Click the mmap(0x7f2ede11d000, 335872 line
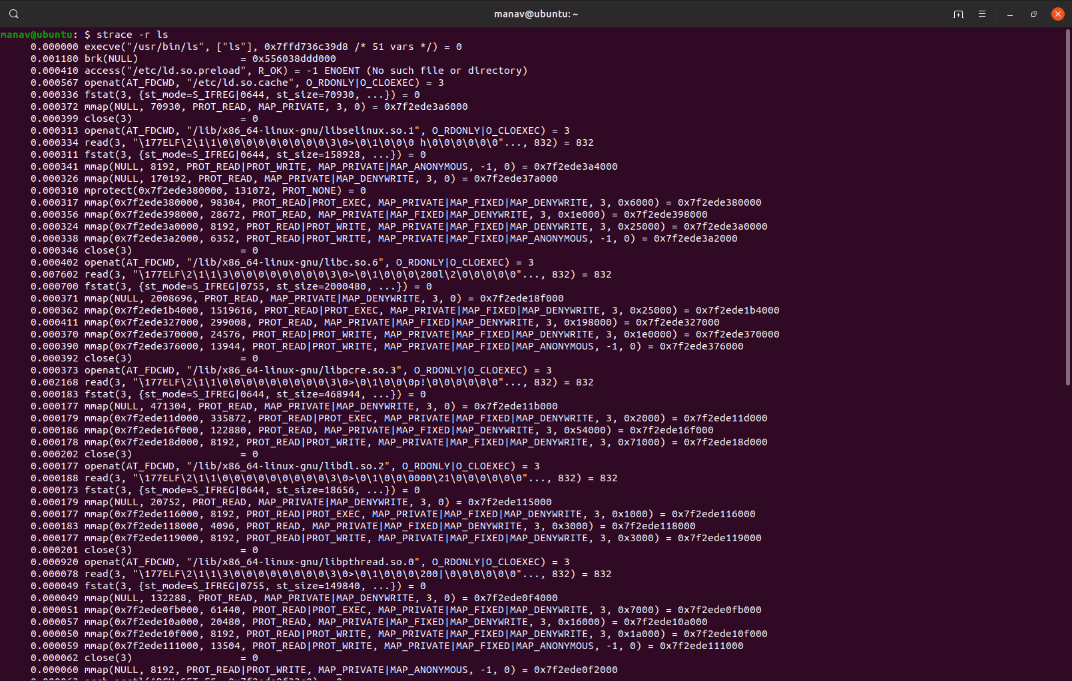 click(x=399, y=418)
